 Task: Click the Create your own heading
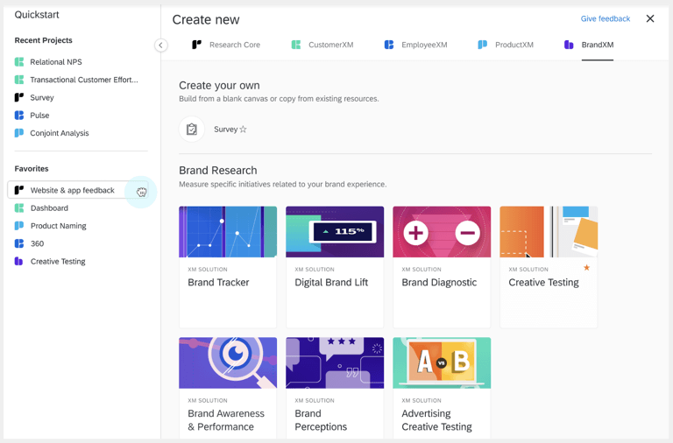coord(219,85)
